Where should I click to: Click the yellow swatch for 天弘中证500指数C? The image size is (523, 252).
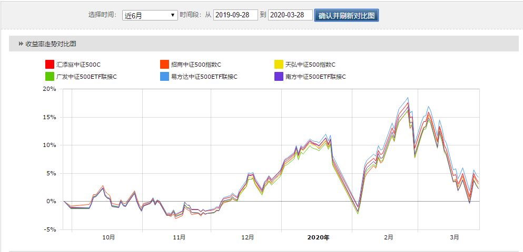(279, 64)
